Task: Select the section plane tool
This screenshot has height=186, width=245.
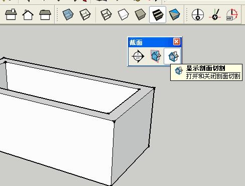Action: (138, 56)
